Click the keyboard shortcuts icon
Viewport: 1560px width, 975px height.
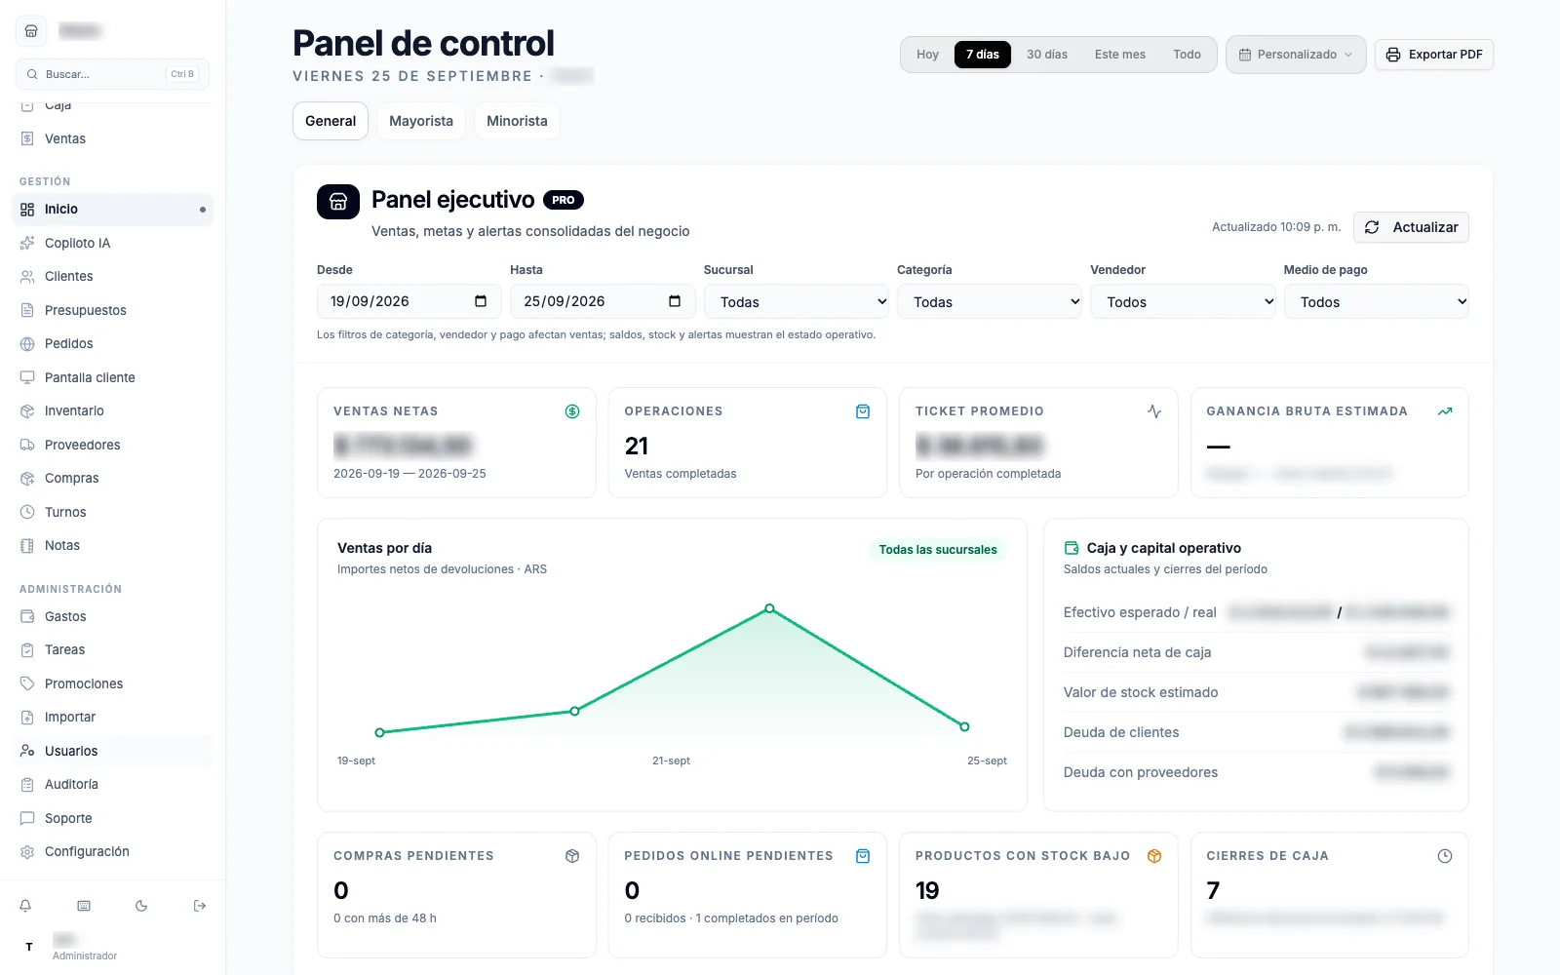84,906
